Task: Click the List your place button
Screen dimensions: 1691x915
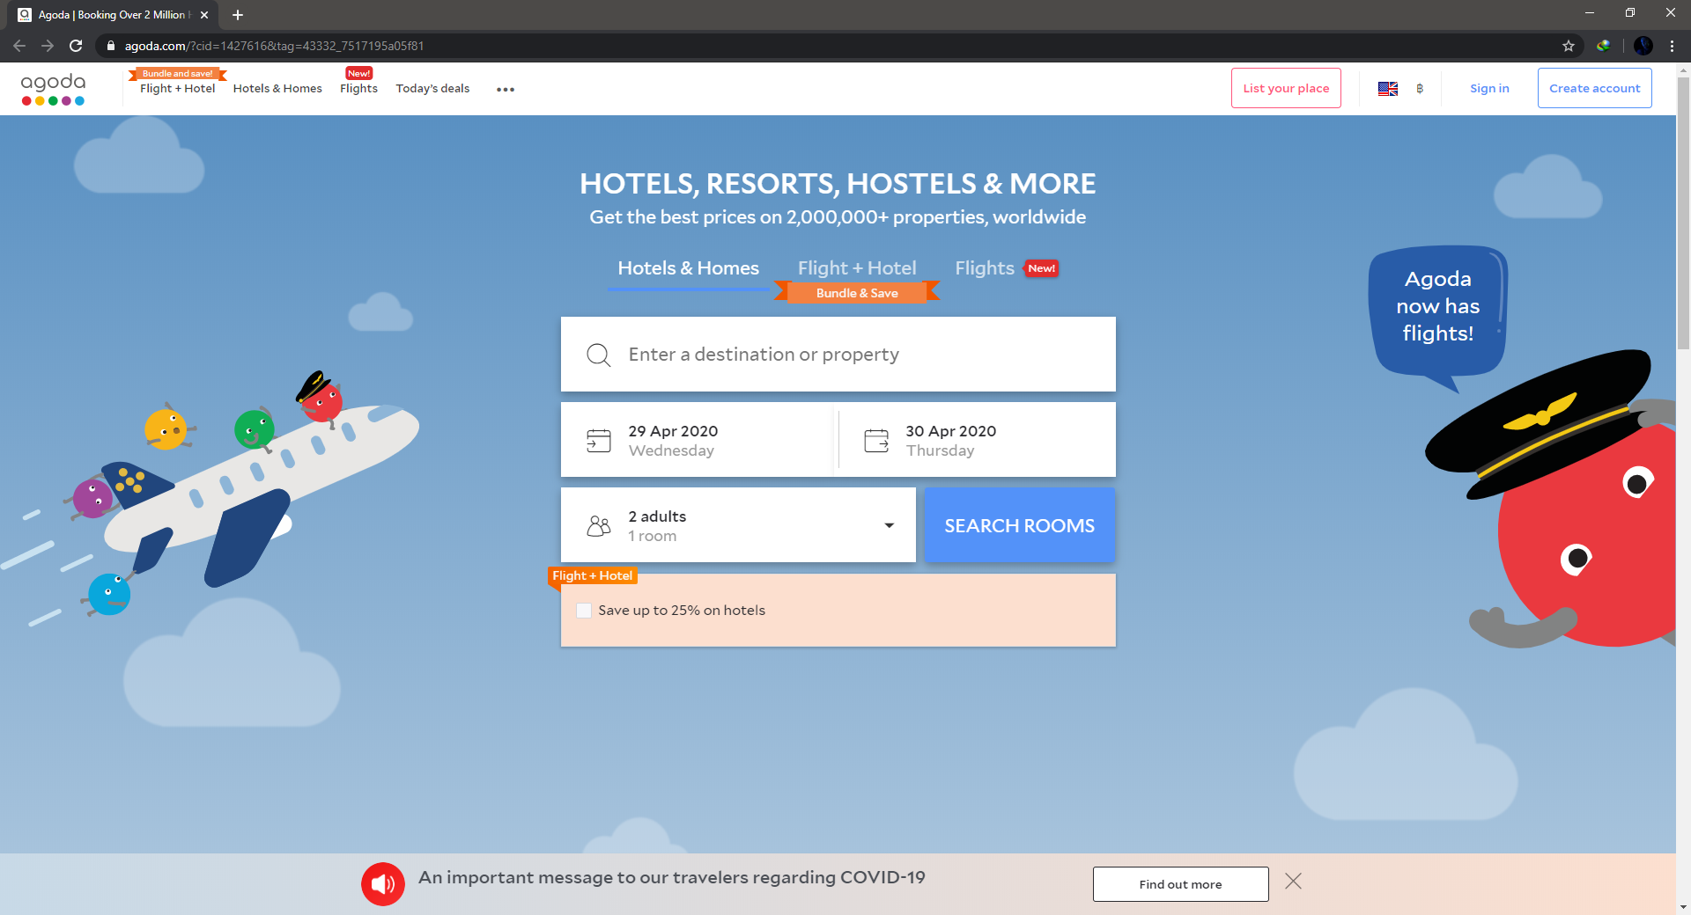Action: [x=1286, y=88]
